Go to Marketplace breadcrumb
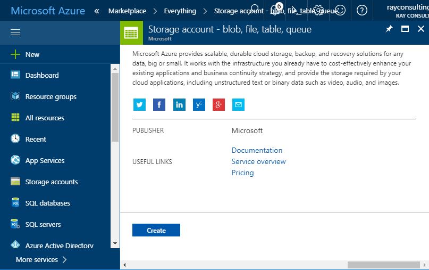The width and height of the screenshot is (429, 270). pos(127,11)
